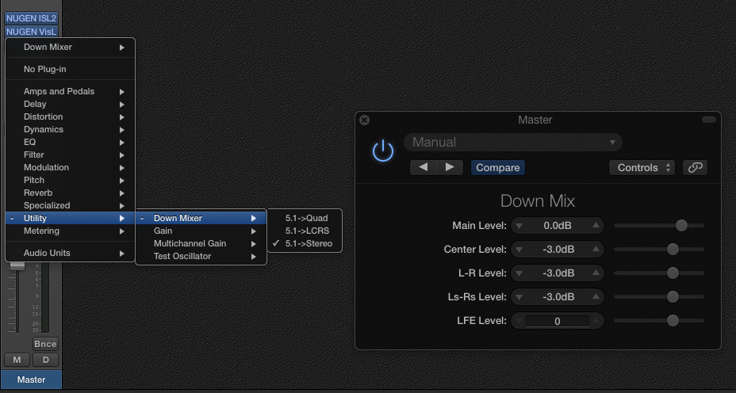The image size is (736, 393).
Task: Select the checked 5.1->Stereo option
Action: pyautogui.click(x=309, y=243)
